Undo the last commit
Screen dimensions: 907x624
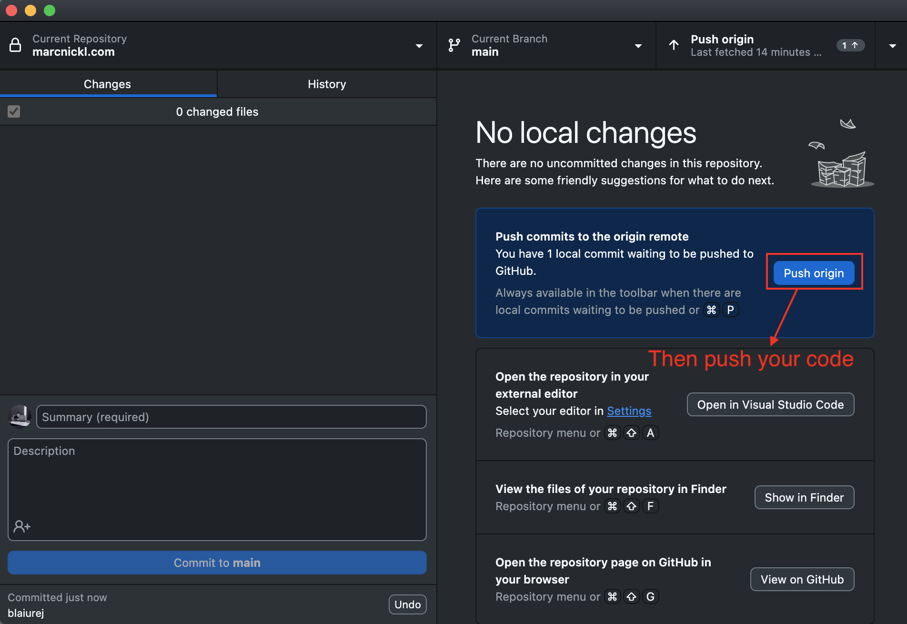tap(407, 604)
